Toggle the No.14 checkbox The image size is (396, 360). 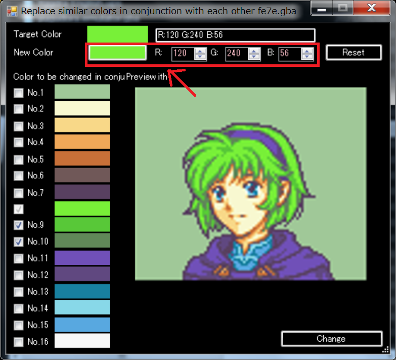(18, 308)
